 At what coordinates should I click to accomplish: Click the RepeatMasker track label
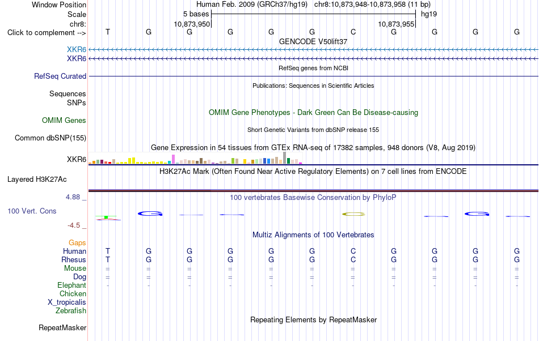tap(62, 327)
